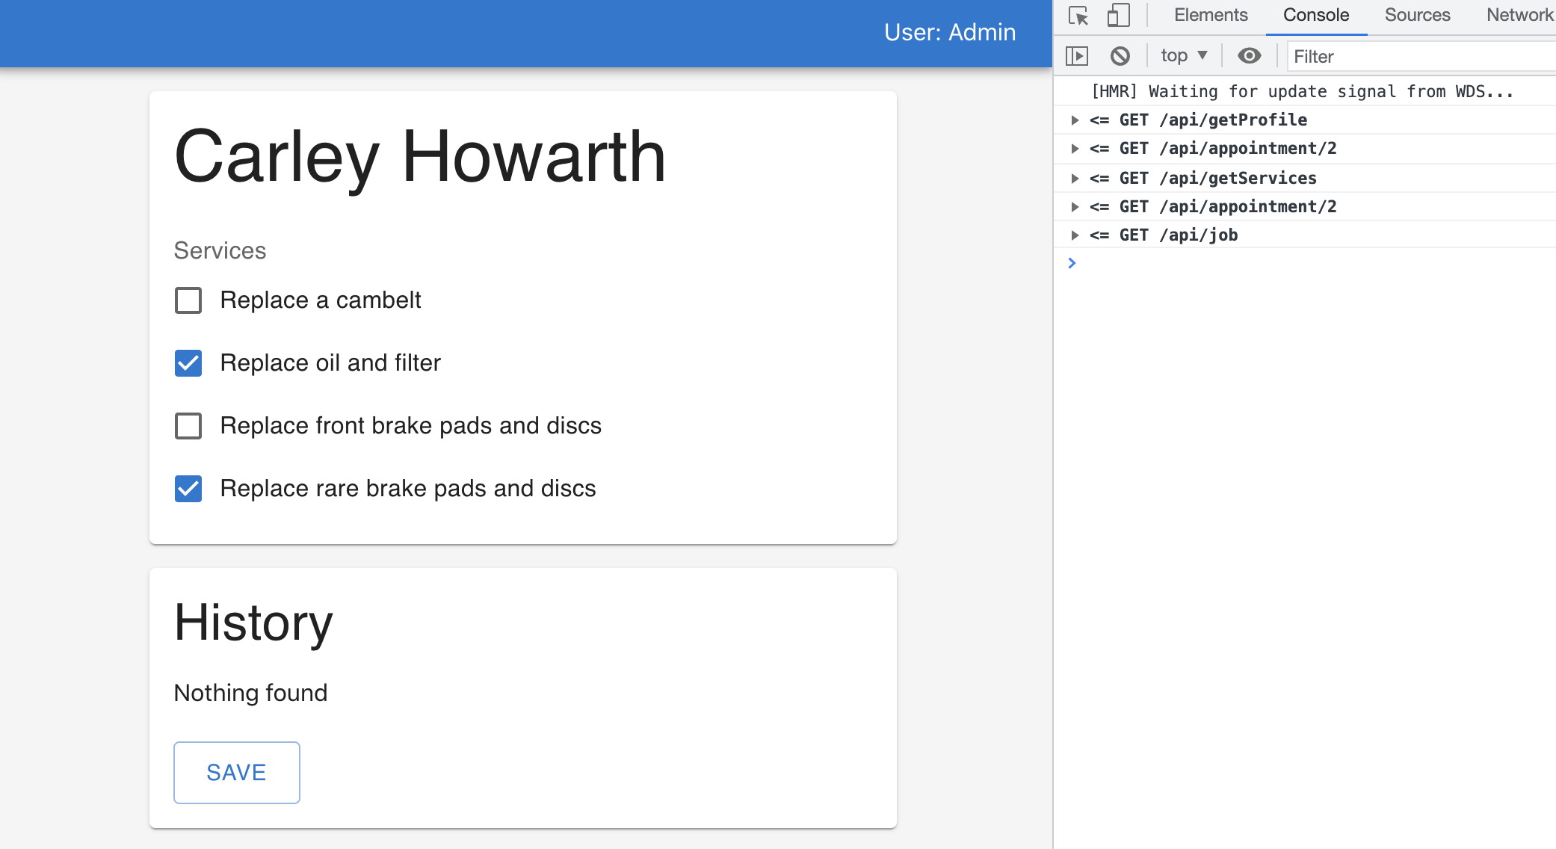Toggle the device toolbar icon
Viewport: 1556px width, 849px height.
[x=1118, y=16]
